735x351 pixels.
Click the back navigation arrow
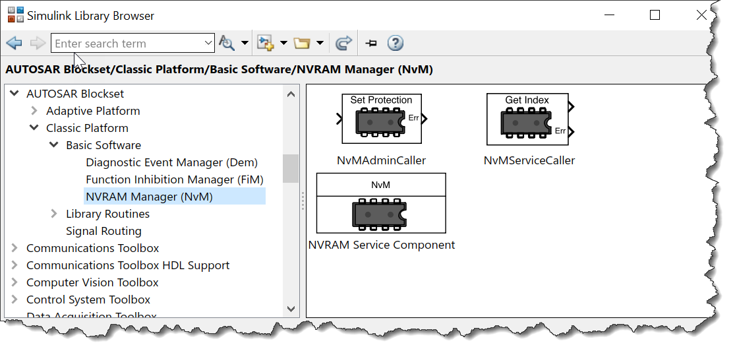pyautogui.click(x=14, y=44)
